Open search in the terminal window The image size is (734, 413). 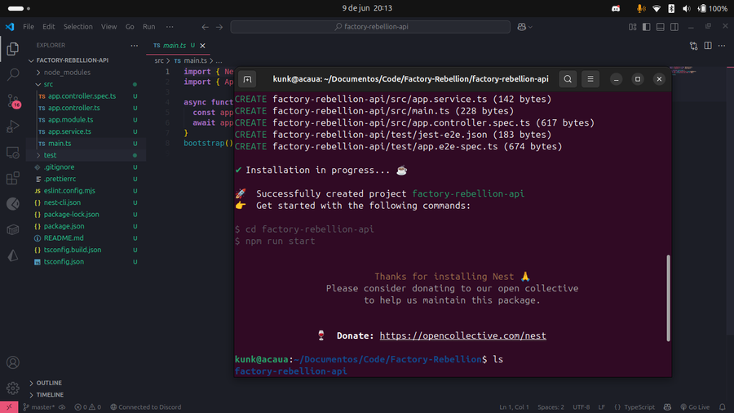[x=568, y=79]
